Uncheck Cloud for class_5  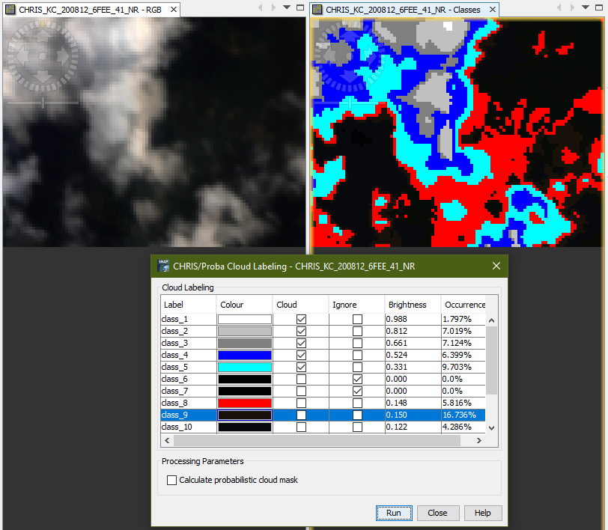(301, 367)
